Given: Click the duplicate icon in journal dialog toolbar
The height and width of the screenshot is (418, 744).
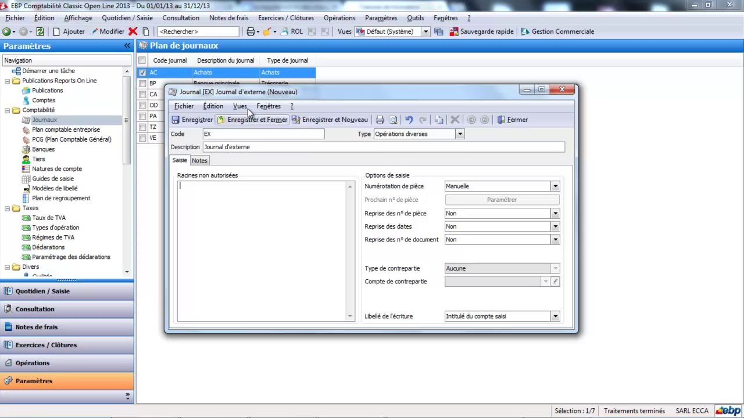Looking at the screenshot, I should pyautogui.click(x=439, y=120).
